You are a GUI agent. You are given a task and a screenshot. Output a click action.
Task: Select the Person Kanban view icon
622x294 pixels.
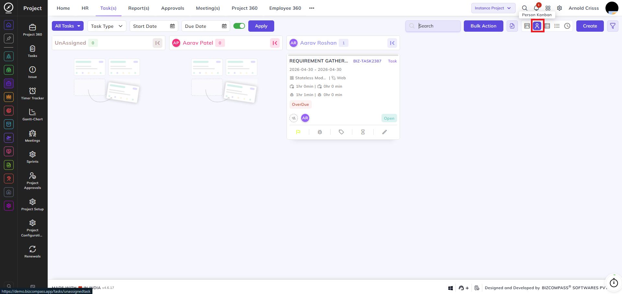[x=537, y=26]
